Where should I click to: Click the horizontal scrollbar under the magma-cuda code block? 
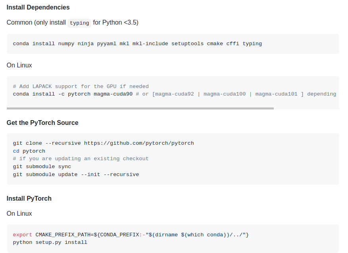(x=140, y=108)
